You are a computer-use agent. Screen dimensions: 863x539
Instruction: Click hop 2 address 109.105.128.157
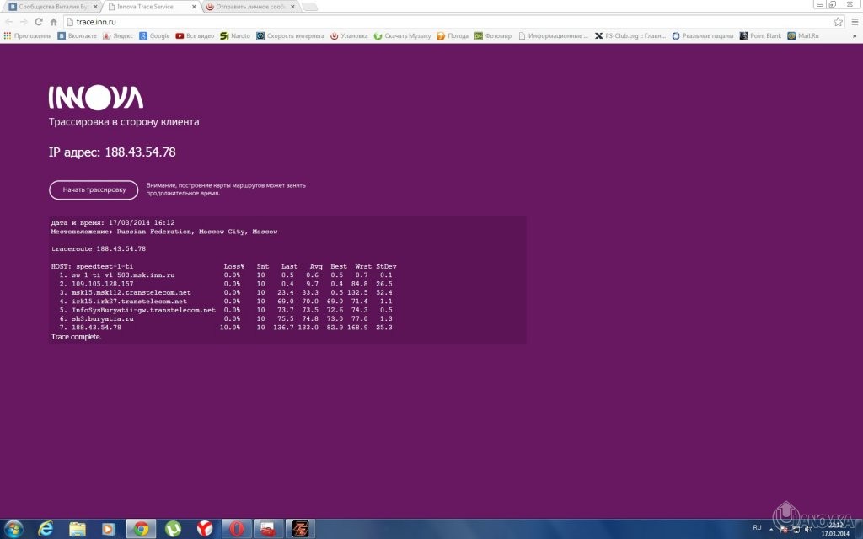pos(102,284)
